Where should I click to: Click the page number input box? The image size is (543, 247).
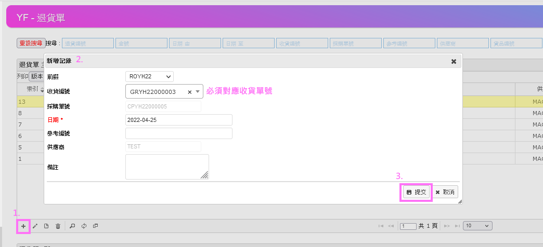pyautogui.click(x=408, y=226)
